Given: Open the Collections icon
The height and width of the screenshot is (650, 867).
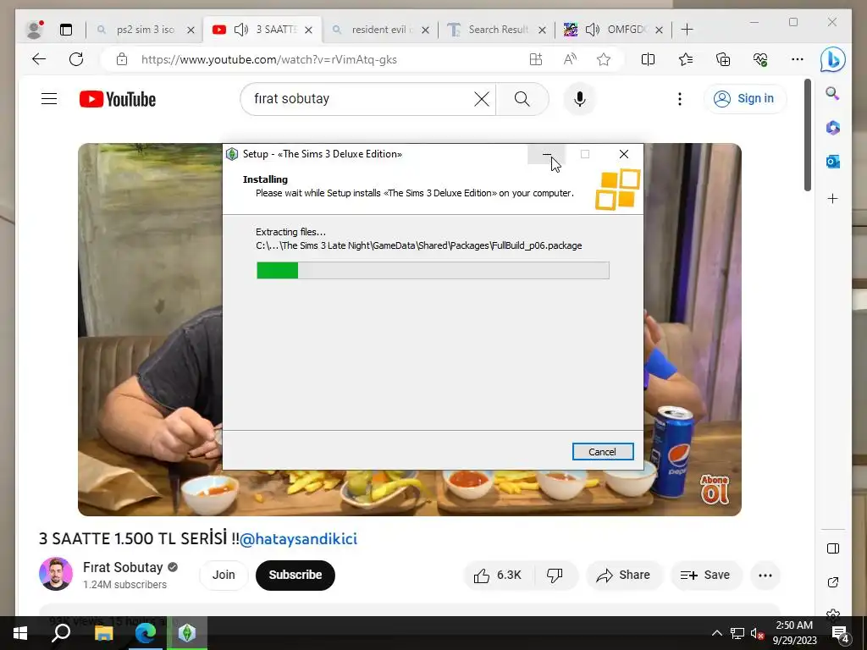Looking at the screenshot, I should 723,59.
